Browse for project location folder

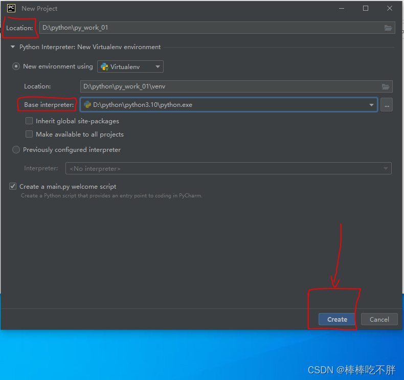coord(388,28)
